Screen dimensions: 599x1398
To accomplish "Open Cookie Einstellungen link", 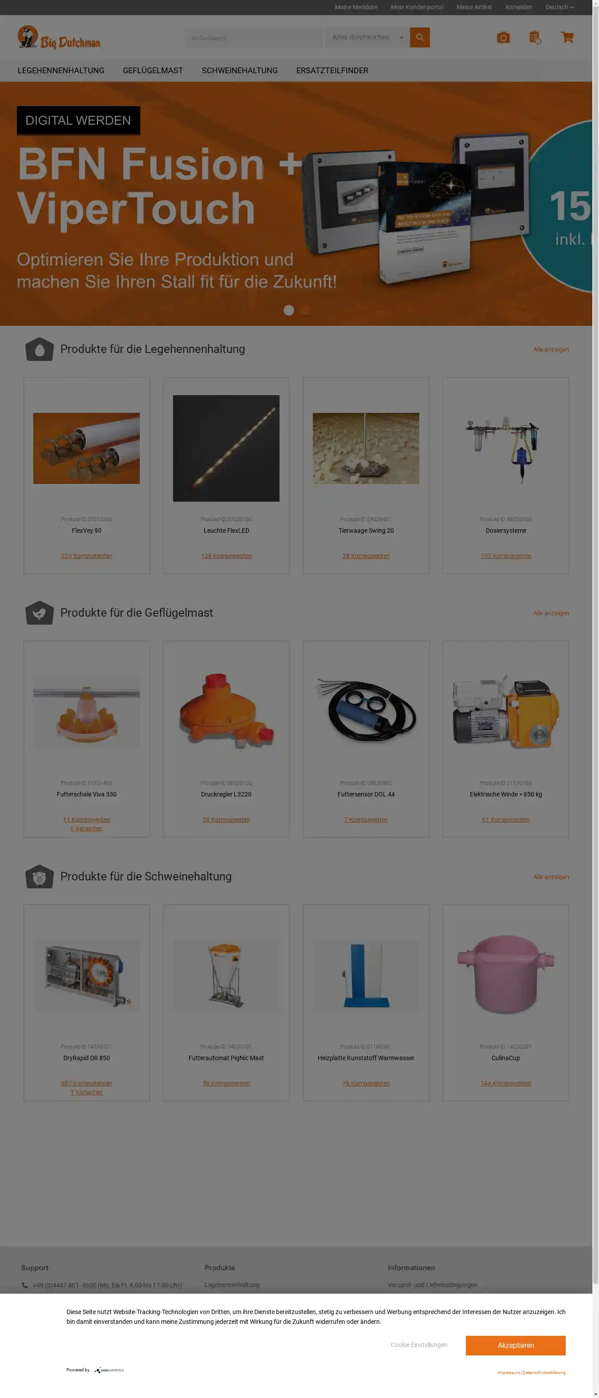I will click(x=419, y=1345).
